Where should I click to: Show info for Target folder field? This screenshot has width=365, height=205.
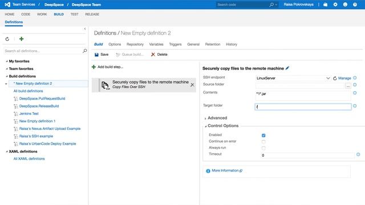click(x=355, y=106)
